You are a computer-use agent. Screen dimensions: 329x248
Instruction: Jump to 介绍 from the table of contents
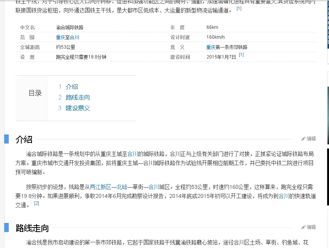[x=72, y=87]
